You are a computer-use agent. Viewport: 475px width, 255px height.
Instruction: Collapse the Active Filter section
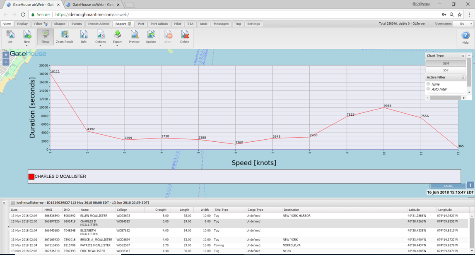[463, 78]
